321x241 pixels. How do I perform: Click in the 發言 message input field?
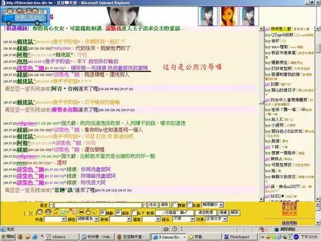click(x=98, y=205)
